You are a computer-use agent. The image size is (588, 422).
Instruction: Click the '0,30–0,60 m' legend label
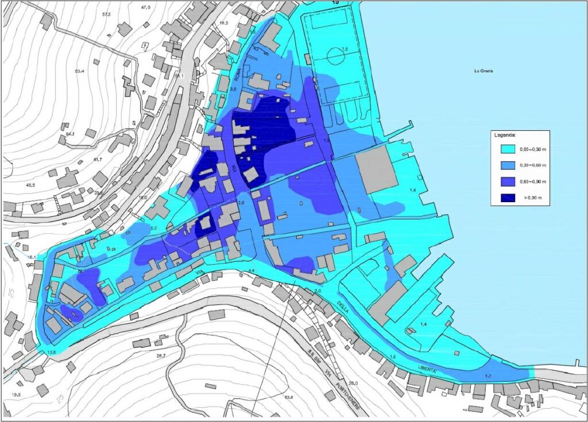[533, 165]
